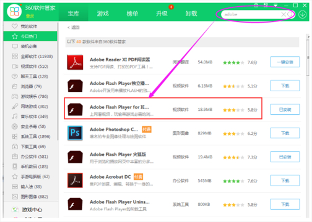
Task: Switch to the 游戏 tab
Action: click(x=103, y=14)
